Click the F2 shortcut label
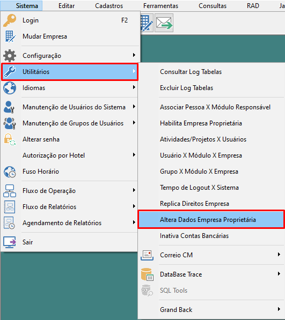This screenshot has width=285, height=320. pyautogui.click(x=125, y=20)
